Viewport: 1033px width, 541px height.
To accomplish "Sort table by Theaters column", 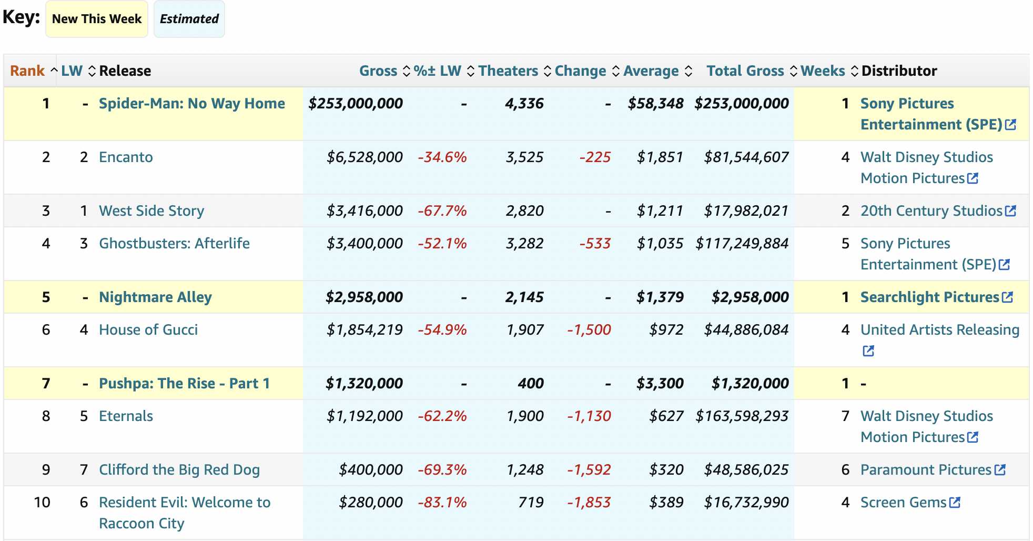I will pos(514,71).
